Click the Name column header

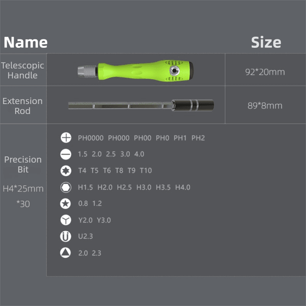26,42
